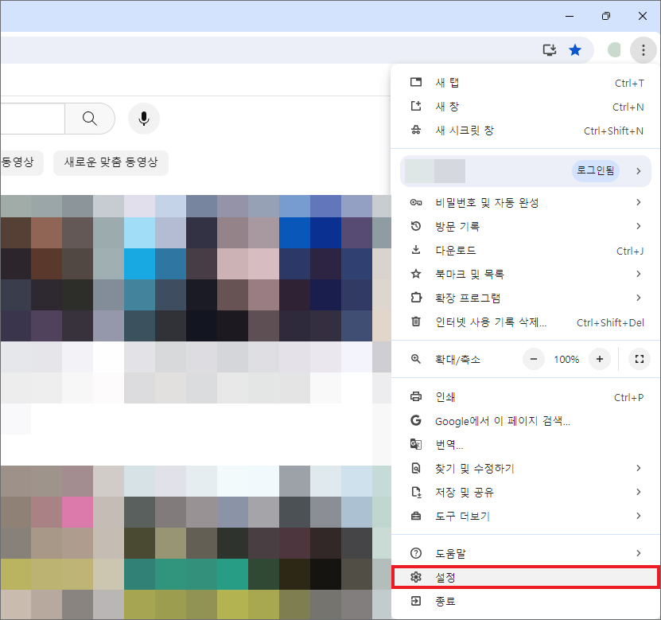The image size is (661, 620).
Task: Click the find and edit document icon
Action: 416,468
